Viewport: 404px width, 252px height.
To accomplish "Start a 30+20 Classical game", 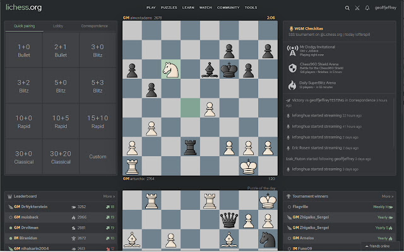I will [x=61, y=157].
